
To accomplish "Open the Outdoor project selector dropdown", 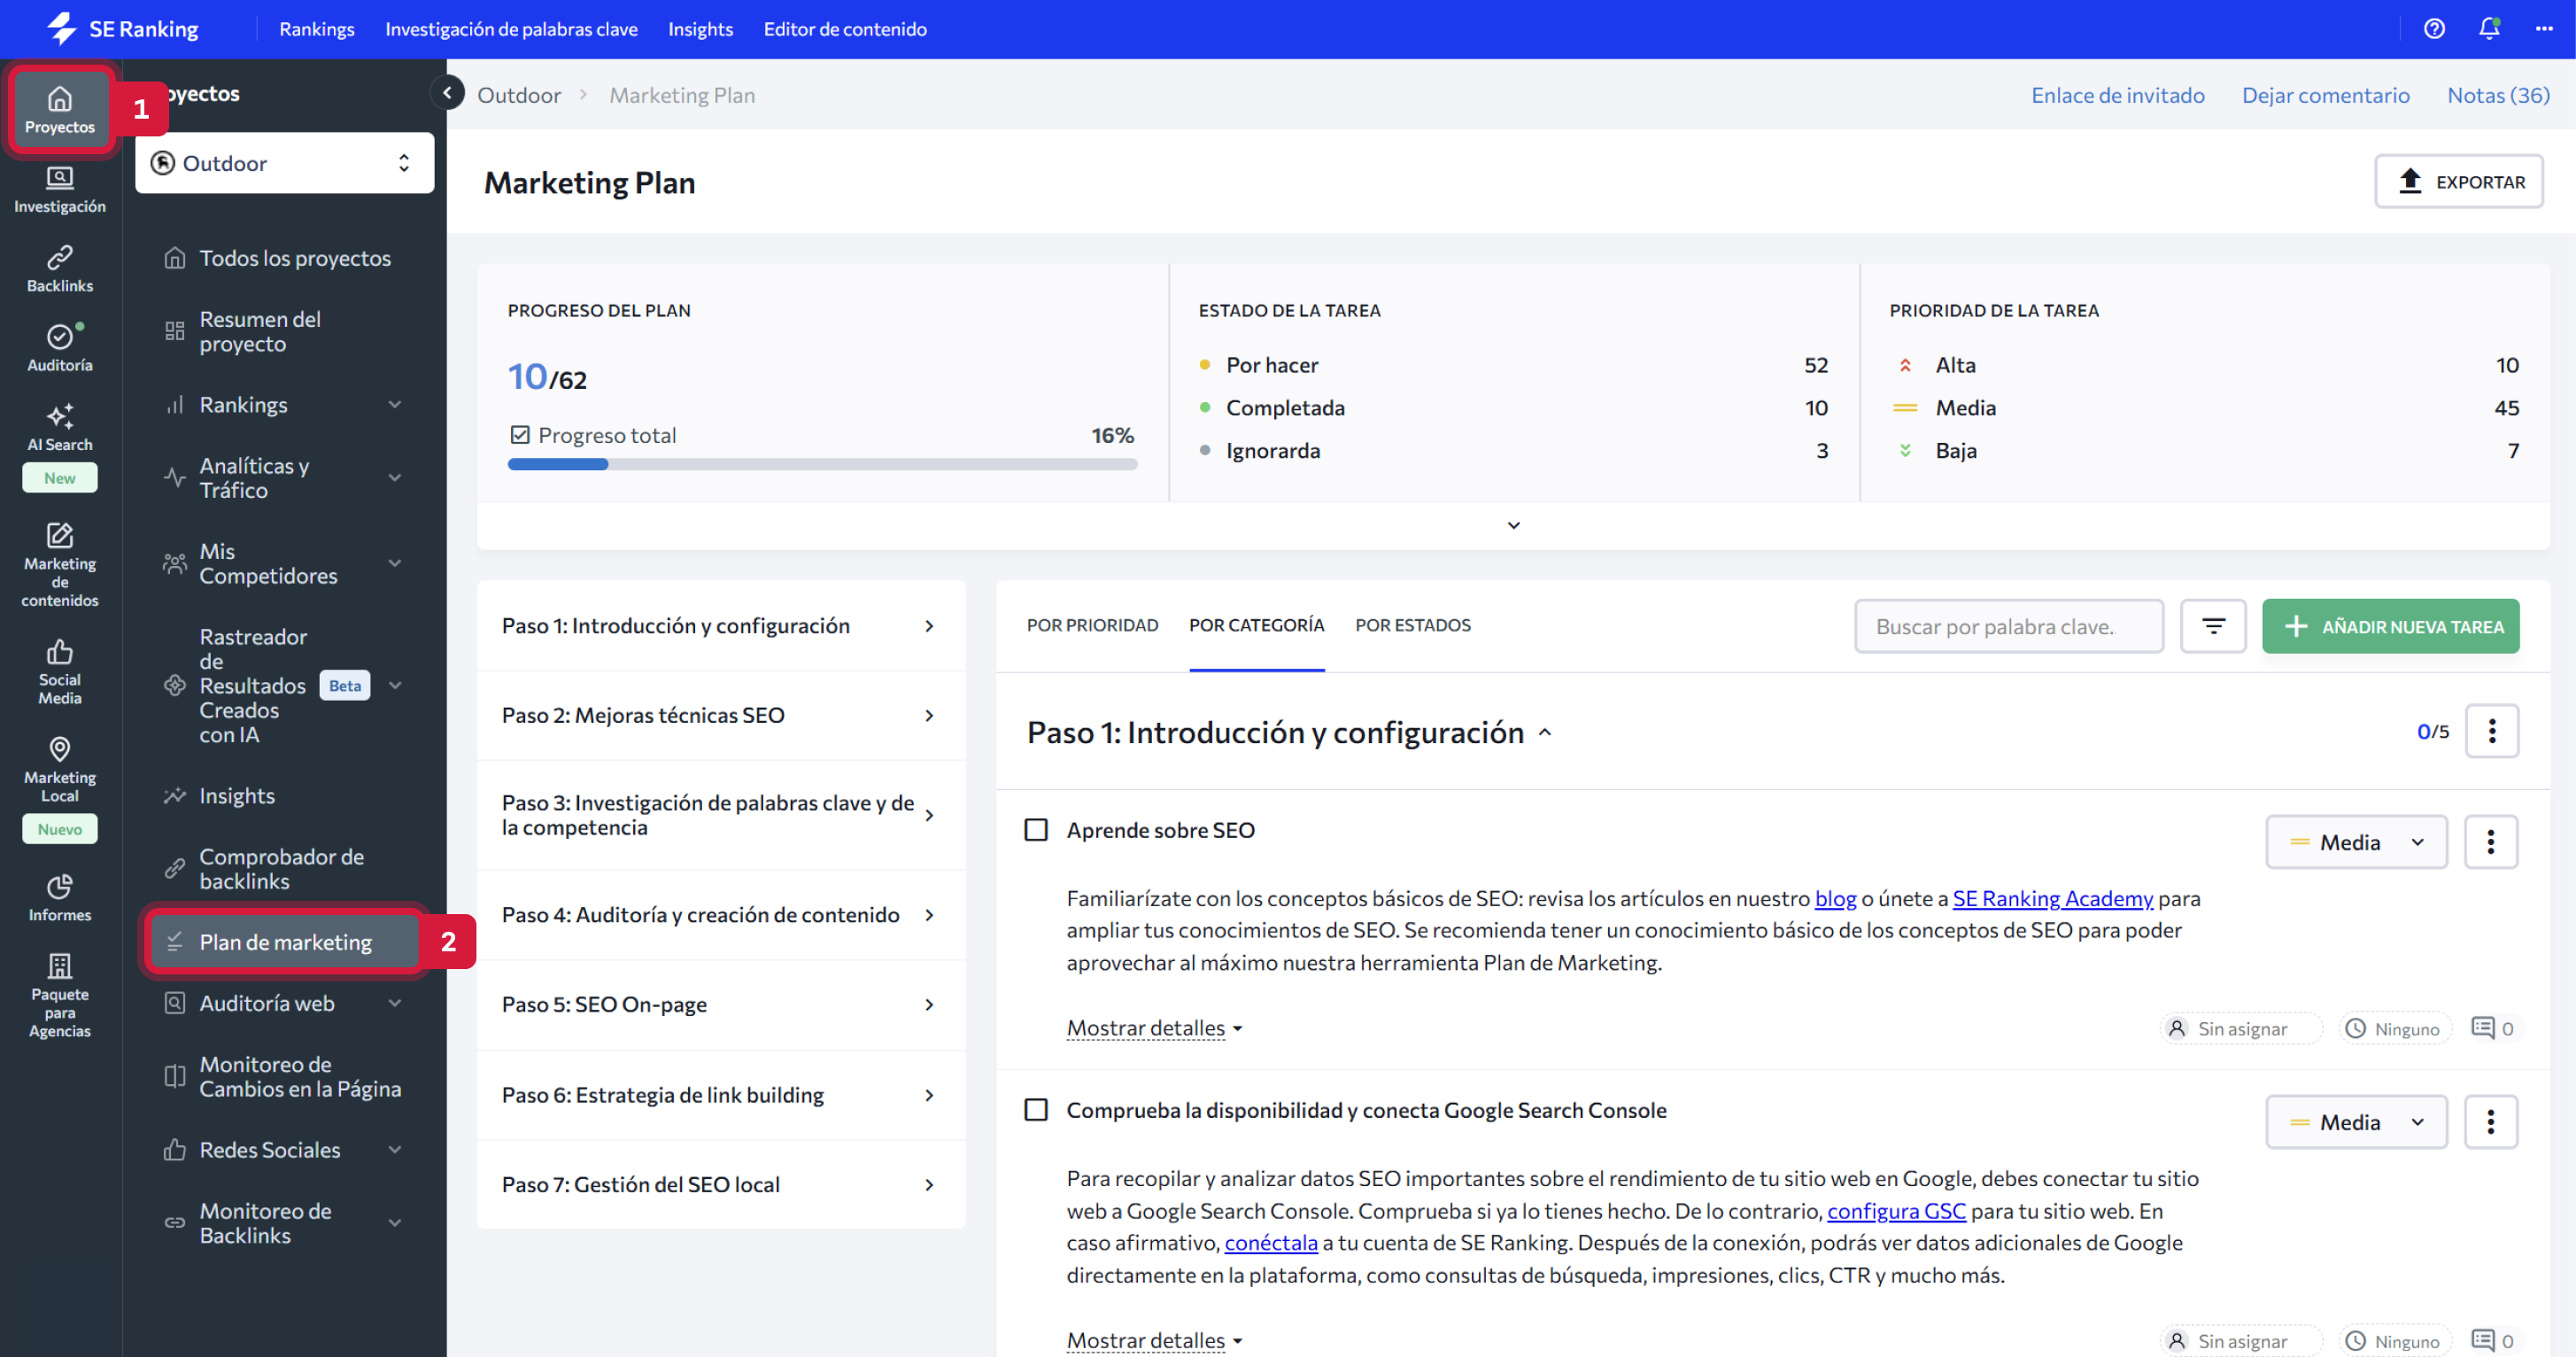I will coord(284,163).
